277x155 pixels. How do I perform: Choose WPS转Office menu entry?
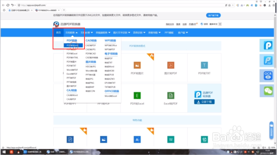(111, 45)
